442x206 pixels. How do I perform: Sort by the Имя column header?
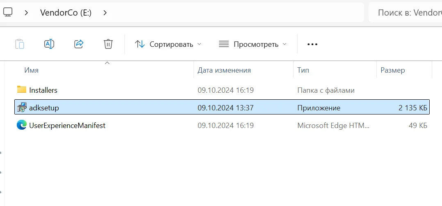[x=31, y=70]
